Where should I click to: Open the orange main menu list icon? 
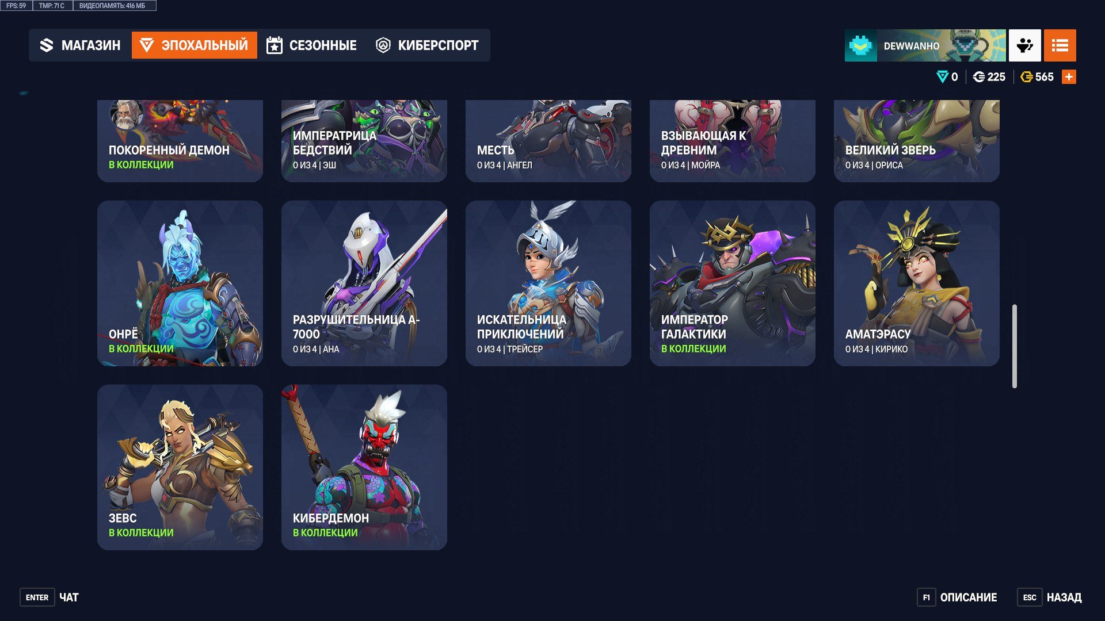[x=1060, y=45]
